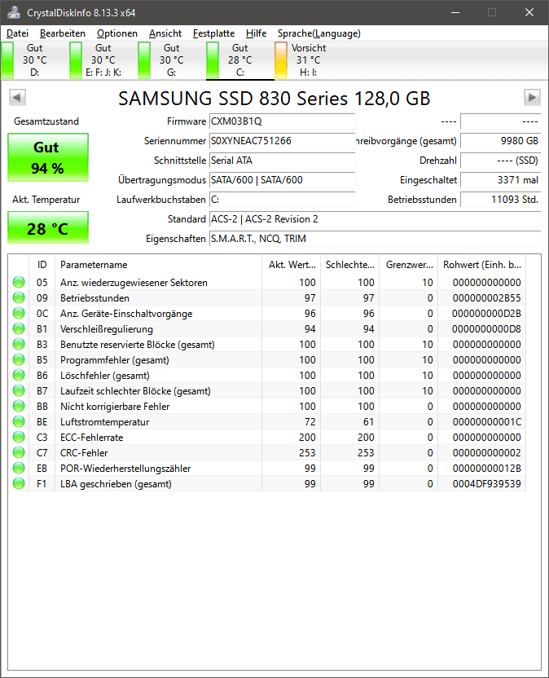The width and height of the screenshot is (549, 678).
Task: Click status circle for POR-Wiederherstellungszähler row
Action: tap(19, 469)
